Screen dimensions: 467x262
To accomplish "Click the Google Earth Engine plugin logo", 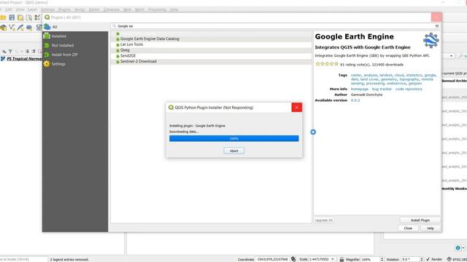I will [431, 41].
